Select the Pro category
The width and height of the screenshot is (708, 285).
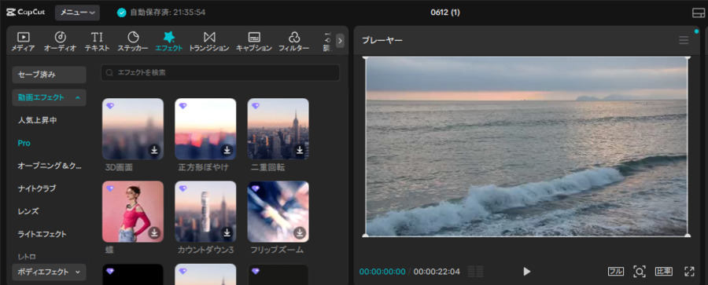tap(24, 143)
